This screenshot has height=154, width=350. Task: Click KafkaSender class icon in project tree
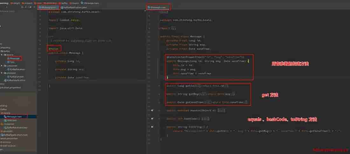[8, 76]
